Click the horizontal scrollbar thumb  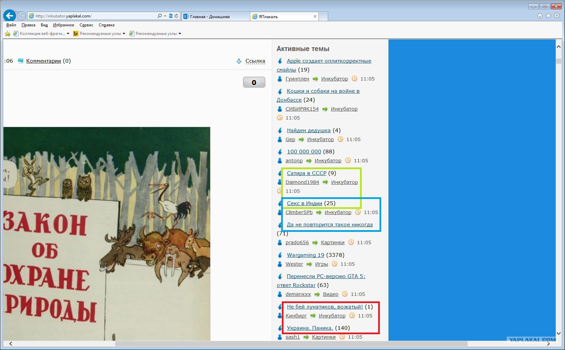click(x=291, y=343)
